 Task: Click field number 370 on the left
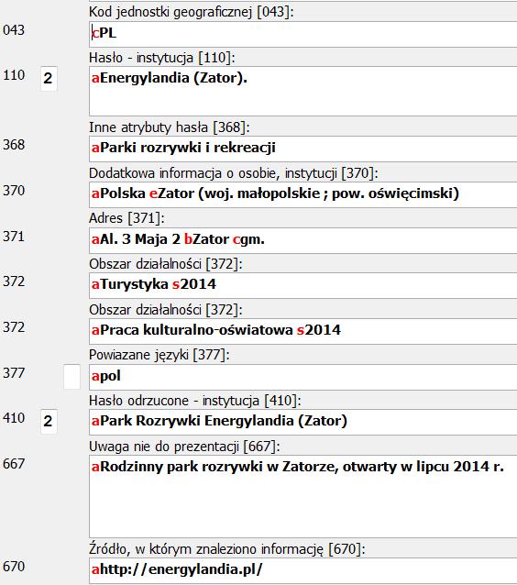(14, 191)
